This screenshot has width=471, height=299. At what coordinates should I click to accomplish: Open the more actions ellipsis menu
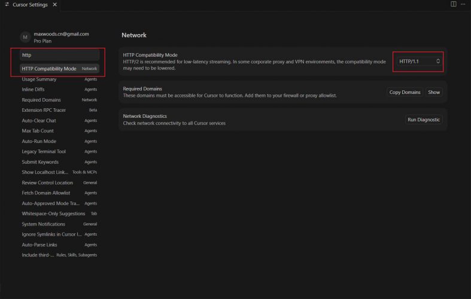point(463,4)
